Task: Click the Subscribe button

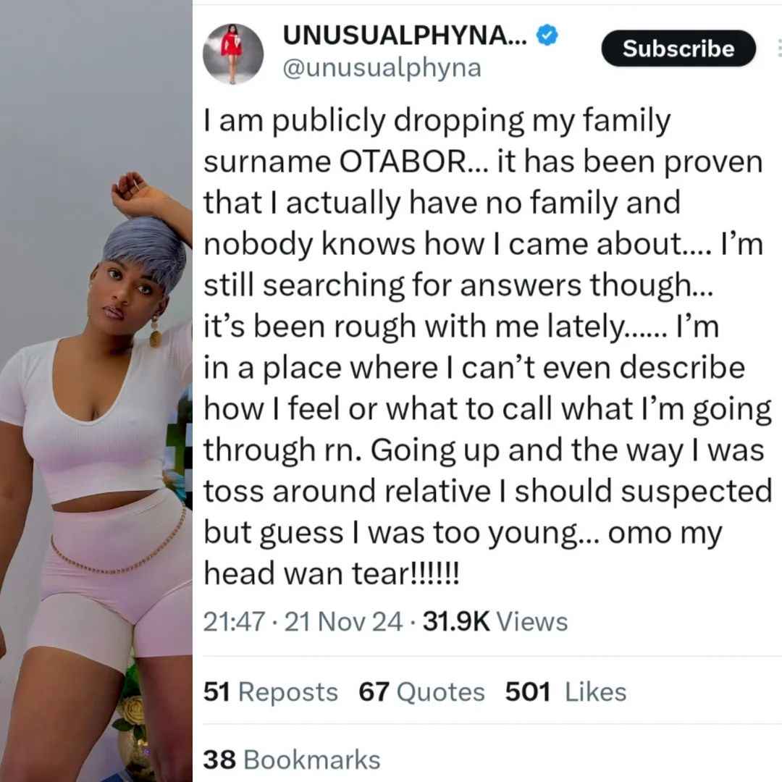Action: pos(678,49)
